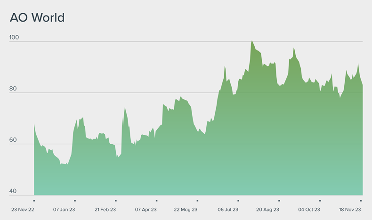Select the 07 Jan 23 date label
Image resolution: width=372 pixels, height=220 pixels.
(64, 209)
